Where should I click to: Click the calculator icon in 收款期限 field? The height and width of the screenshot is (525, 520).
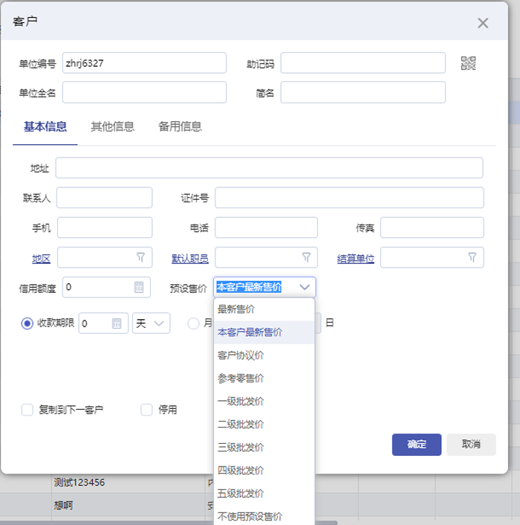[117, 323]
